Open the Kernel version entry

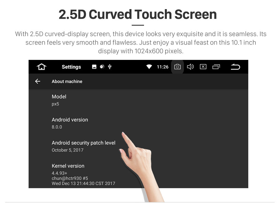coord(138,175)
